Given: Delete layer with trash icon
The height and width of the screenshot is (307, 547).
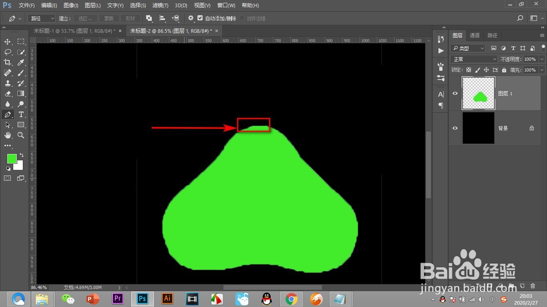Looking at the screenshot, I should [533, 286].
